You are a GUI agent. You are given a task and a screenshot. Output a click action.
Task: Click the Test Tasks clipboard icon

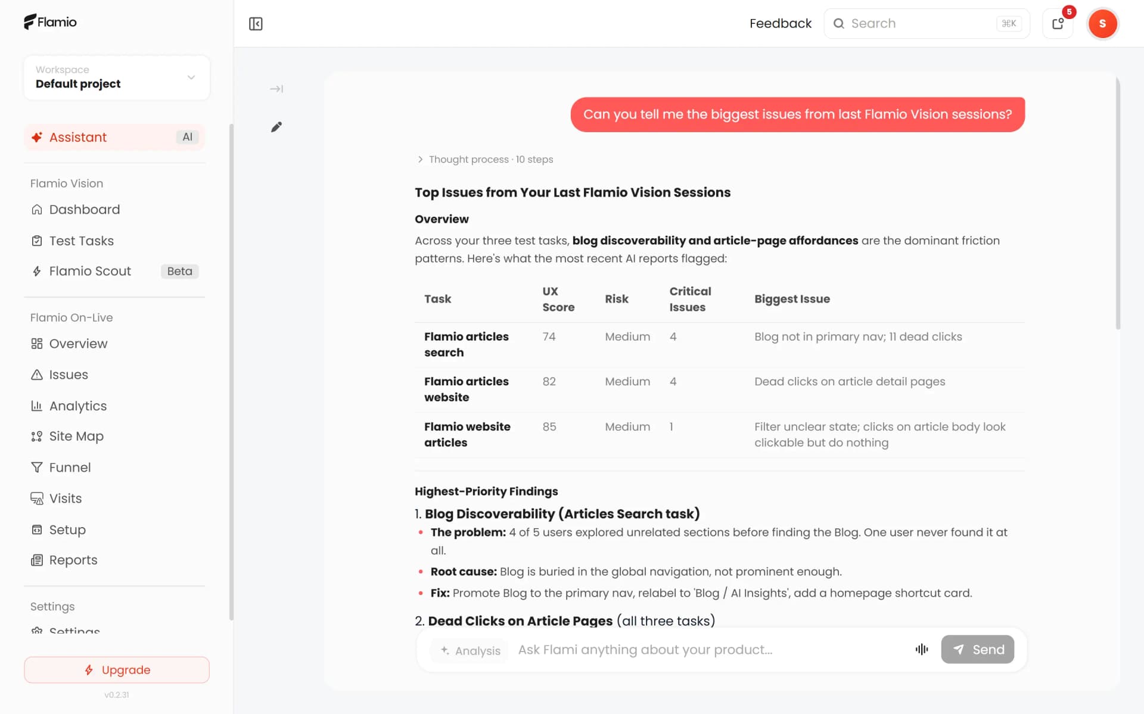[x=37, y=241]
